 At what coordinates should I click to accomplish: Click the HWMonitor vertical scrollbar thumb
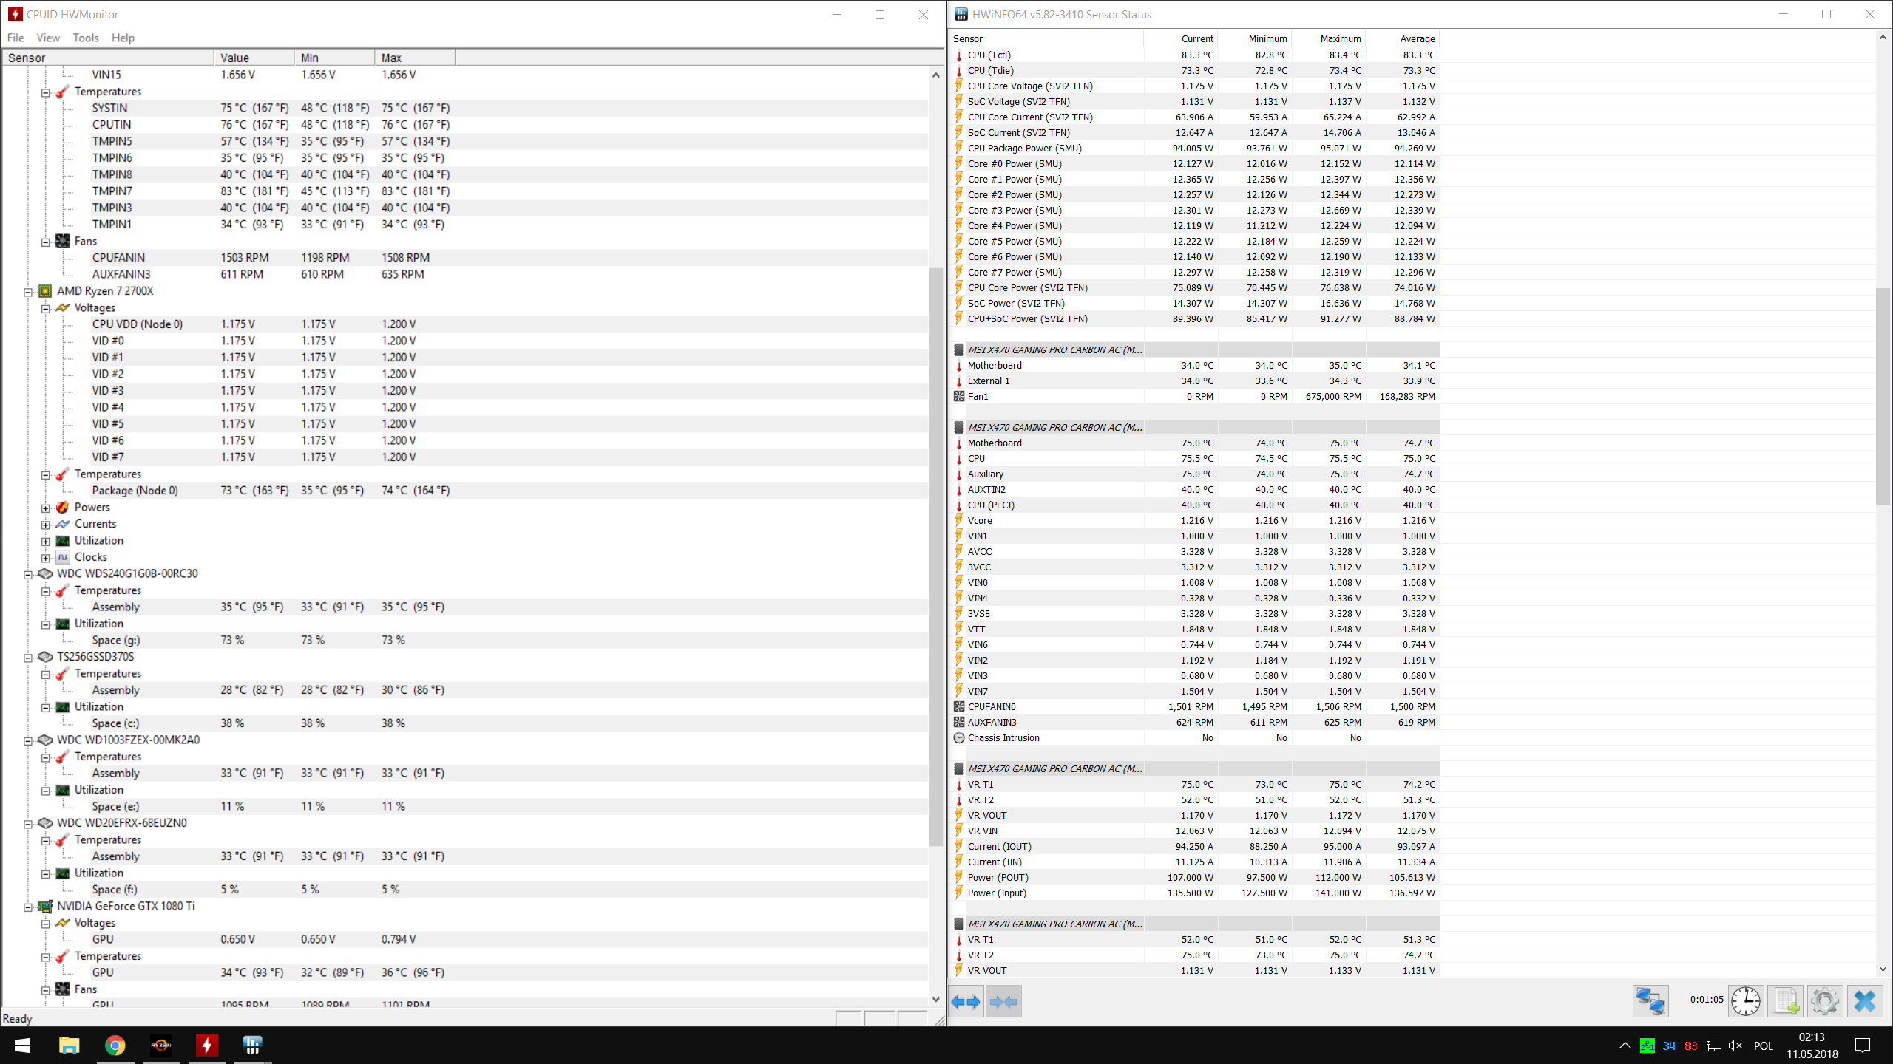tap(935, 556)
